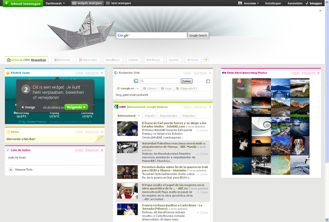Skip the wizard via sla de wizard over

[54, 107]
